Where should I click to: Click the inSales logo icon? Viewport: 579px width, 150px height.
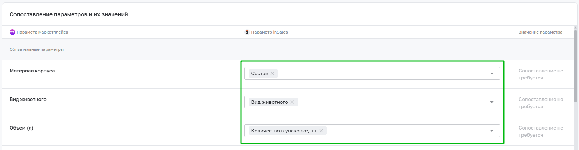coord(247,32)
